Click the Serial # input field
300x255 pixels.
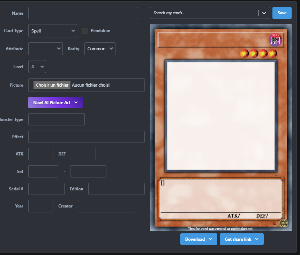46,189
